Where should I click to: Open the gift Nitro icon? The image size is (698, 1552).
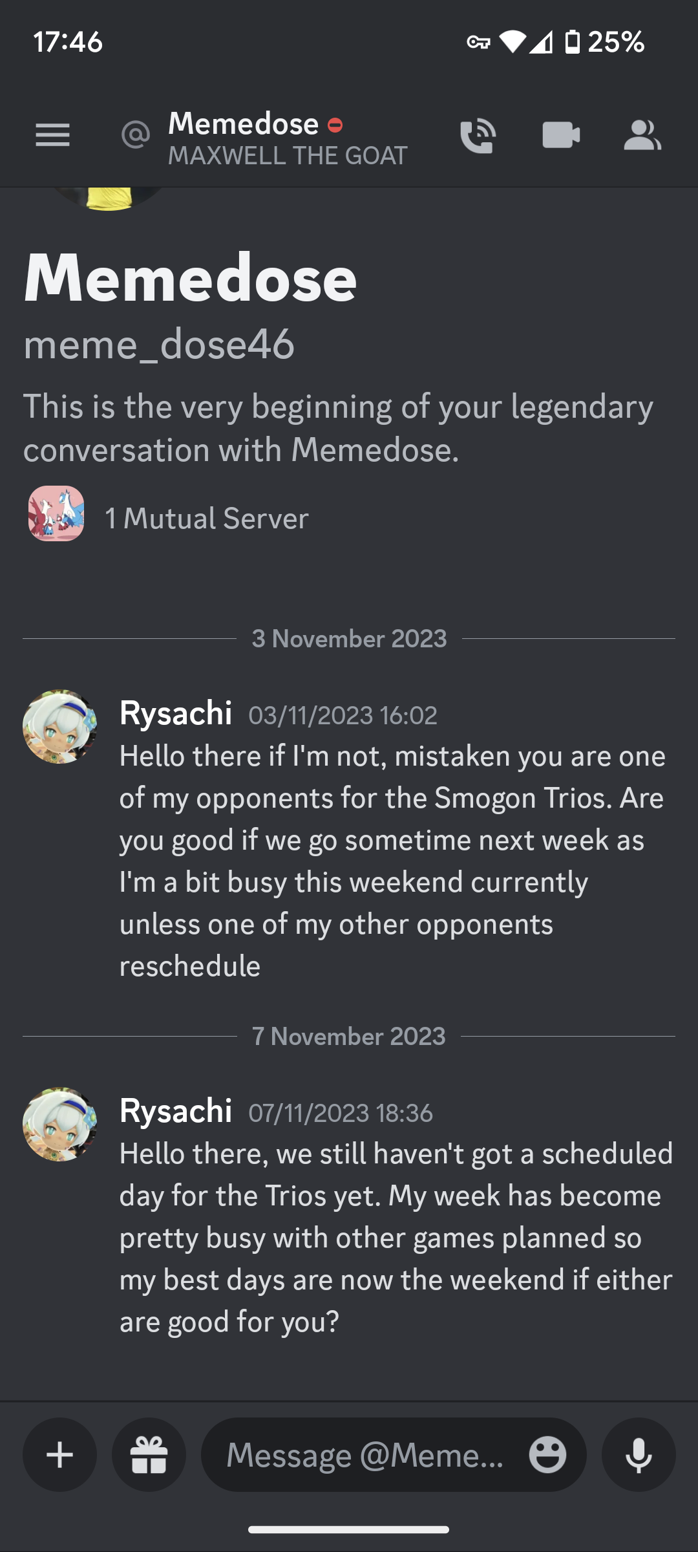pos(149,1455)
